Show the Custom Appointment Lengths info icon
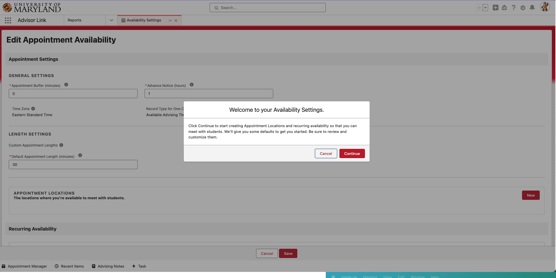The height and width of the screenshot is (278, 556). pyautogui.click(x=61, y=145)
